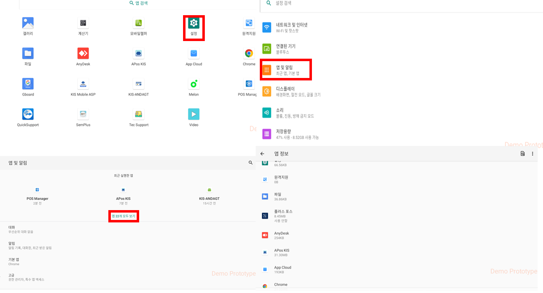Launch the 갤러리 (Gallery) app
The width and height of the screenshot is (543, 293).
point(28,23)
